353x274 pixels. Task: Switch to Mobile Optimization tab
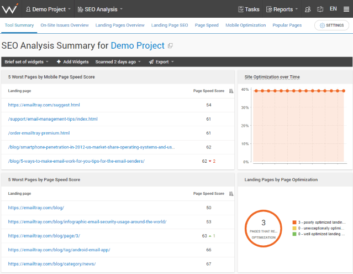[x=246, y=25]
